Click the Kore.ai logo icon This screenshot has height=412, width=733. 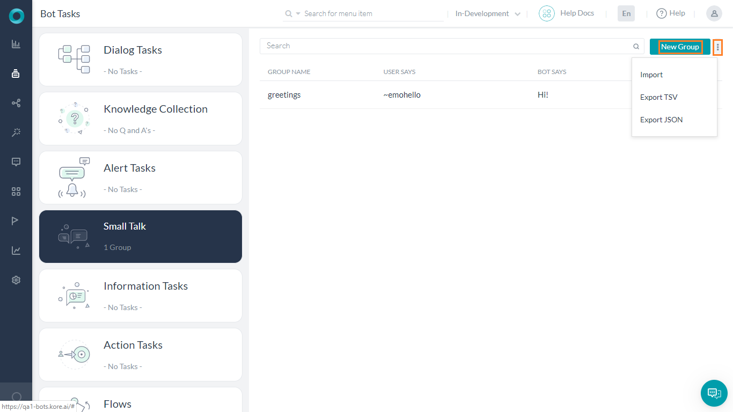[16, 16]
